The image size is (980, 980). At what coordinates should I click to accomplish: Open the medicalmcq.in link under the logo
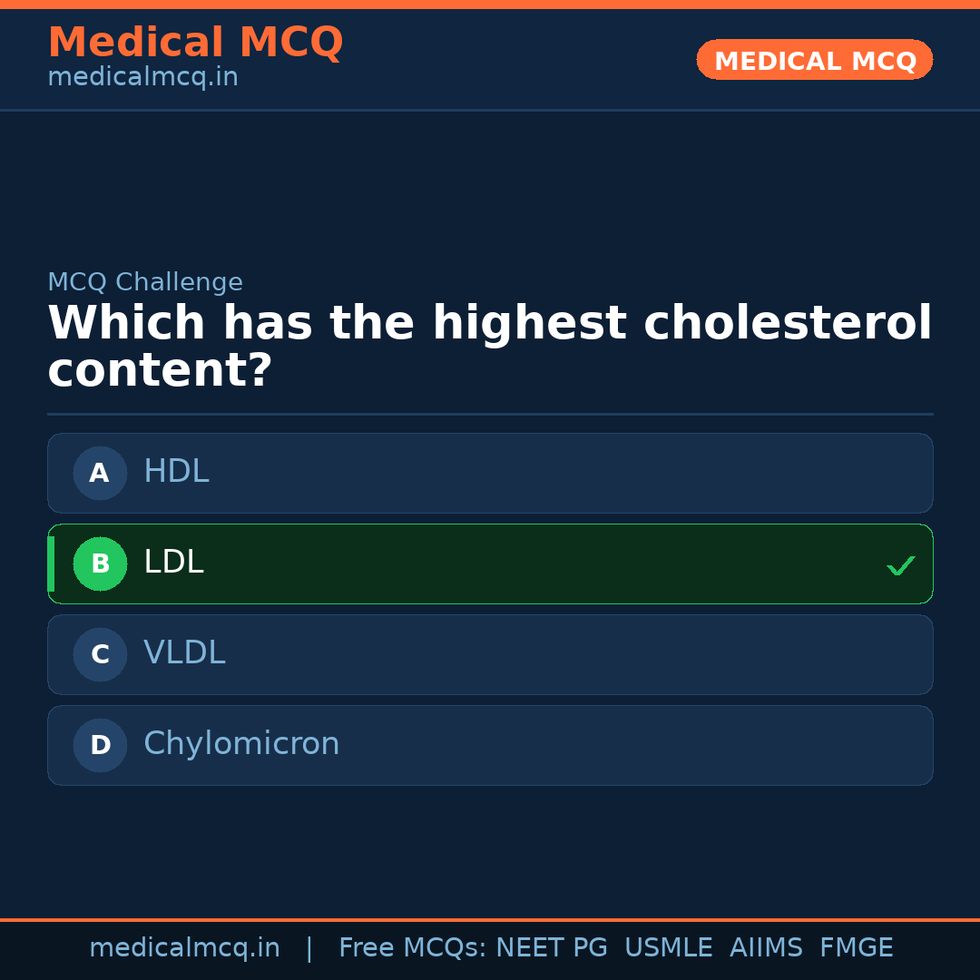click(x=142, y=76)
